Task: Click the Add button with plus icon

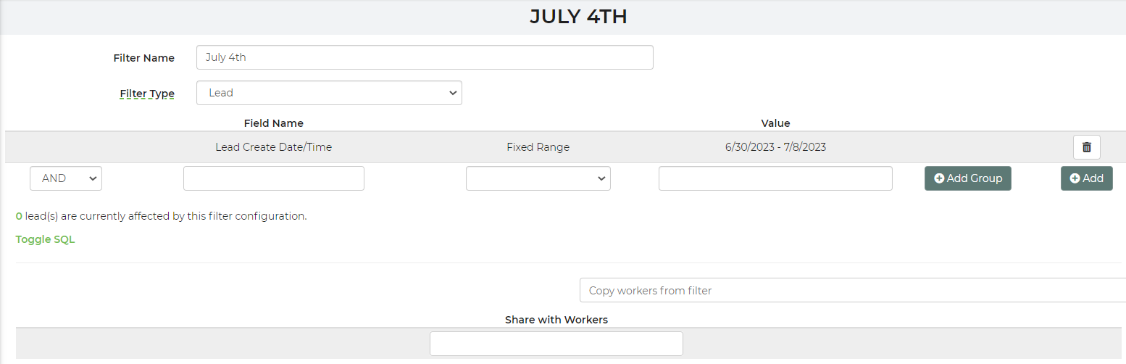Action: click(1086, 178)
